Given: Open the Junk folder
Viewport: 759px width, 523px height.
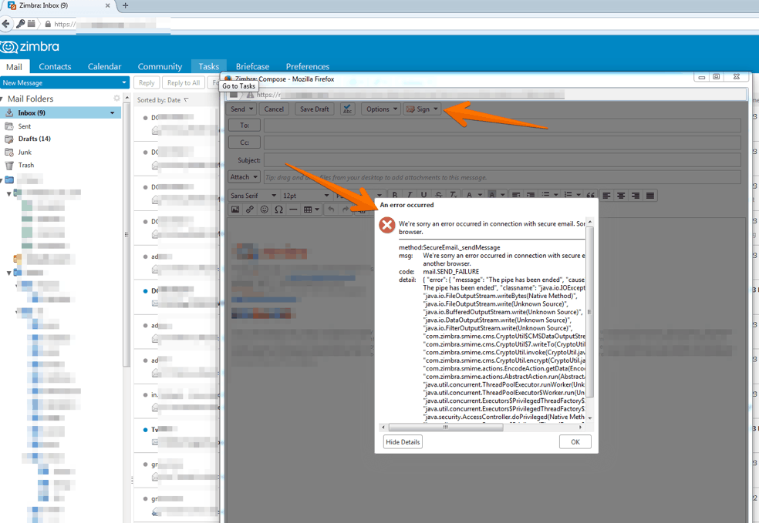Looking at the screenshot, I should pos(25,152).
